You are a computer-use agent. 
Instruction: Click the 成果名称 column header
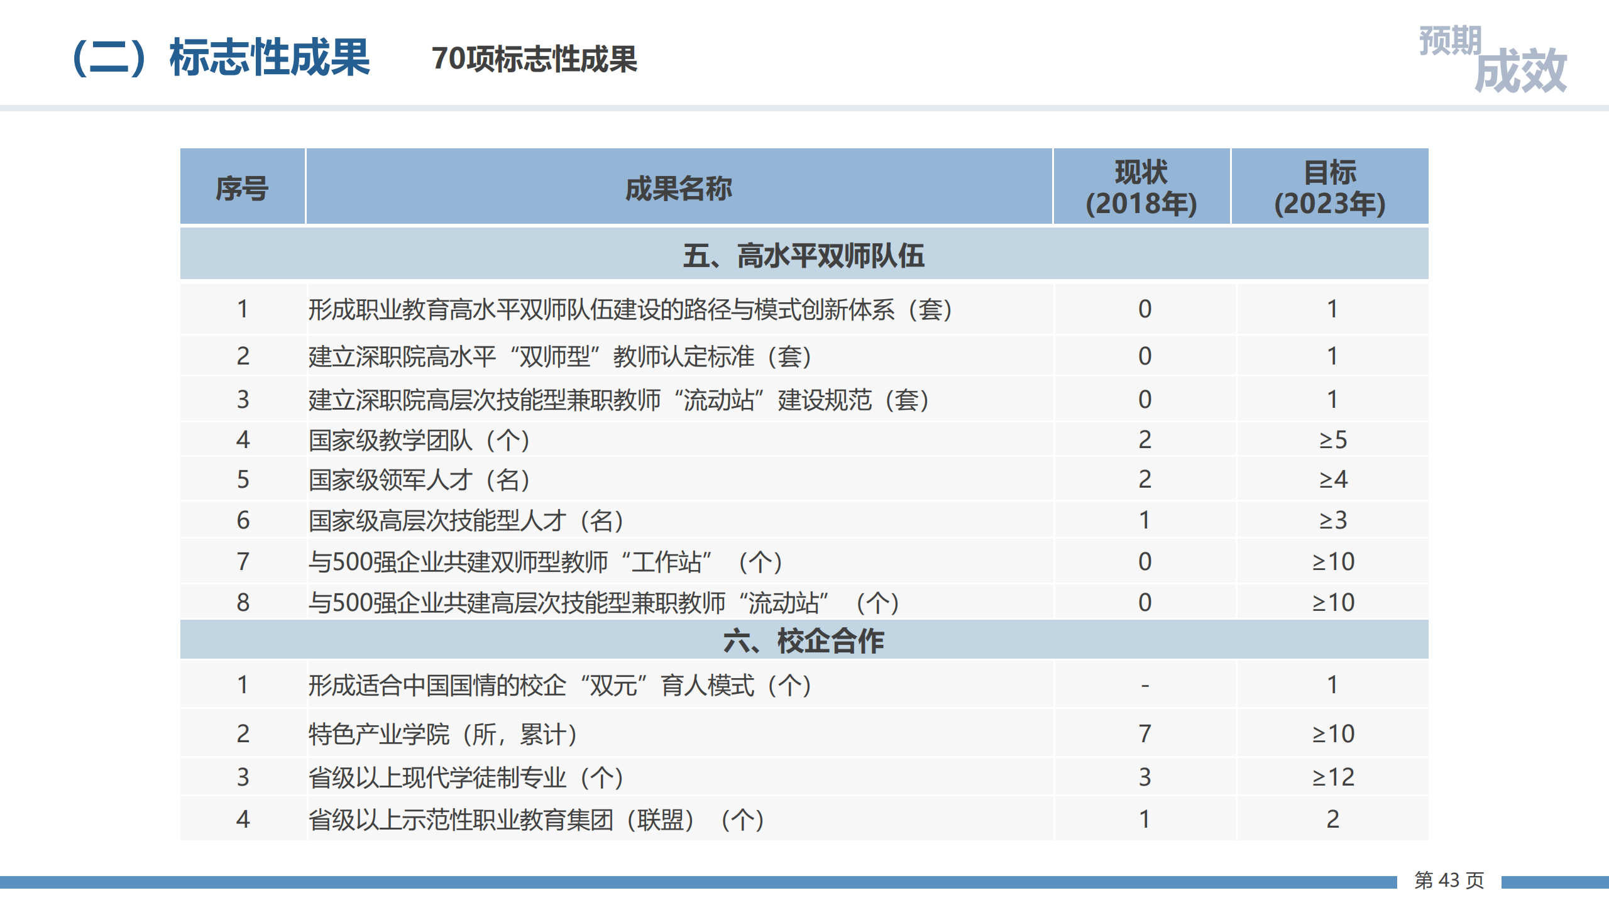678,188
